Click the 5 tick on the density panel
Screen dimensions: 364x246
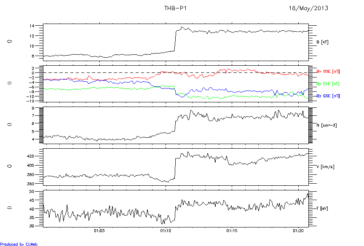coord(33,131)
